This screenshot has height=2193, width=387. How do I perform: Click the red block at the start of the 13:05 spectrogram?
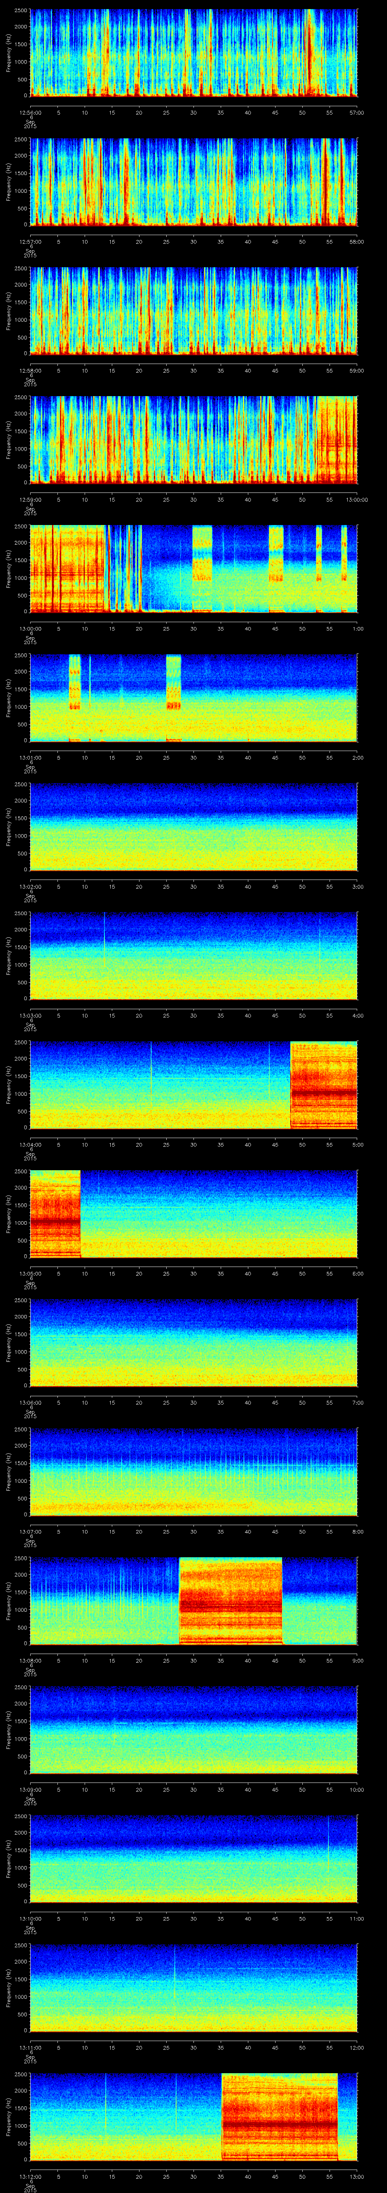click(55, 1213)
